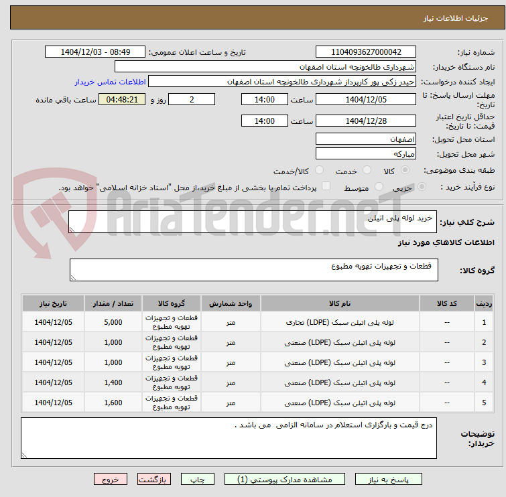Click the جزئیات اطلاعات نیاز header title
The height and width of the screenshot is (497, 506).
click(x=456, y=18)
